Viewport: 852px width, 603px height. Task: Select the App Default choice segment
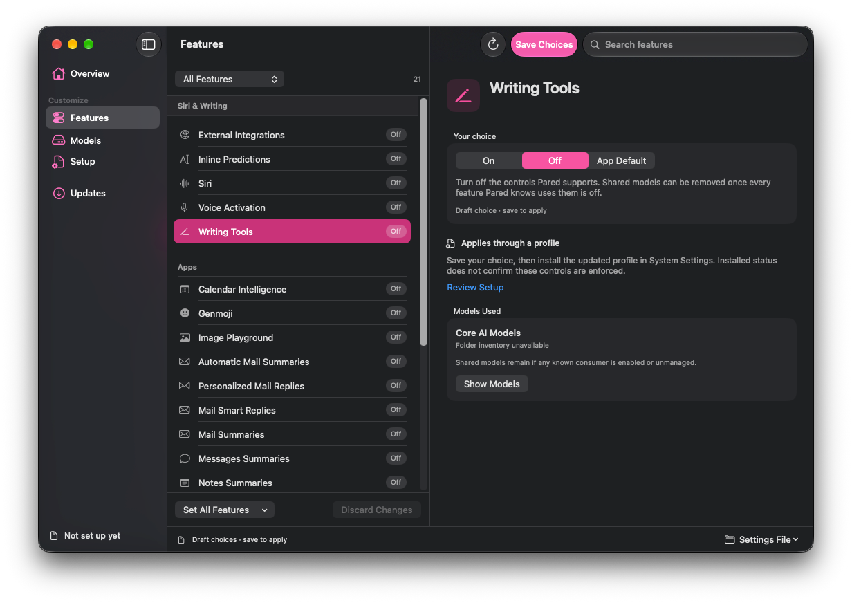622,160
